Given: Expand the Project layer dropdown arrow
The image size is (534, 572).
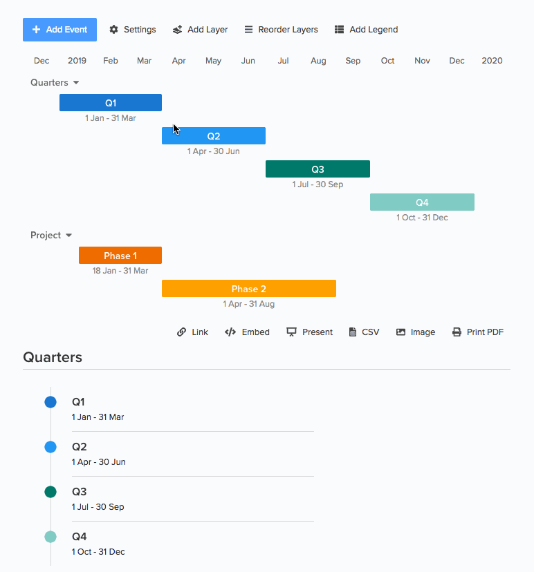Looking at the screenshot, I should coord(68,236).
